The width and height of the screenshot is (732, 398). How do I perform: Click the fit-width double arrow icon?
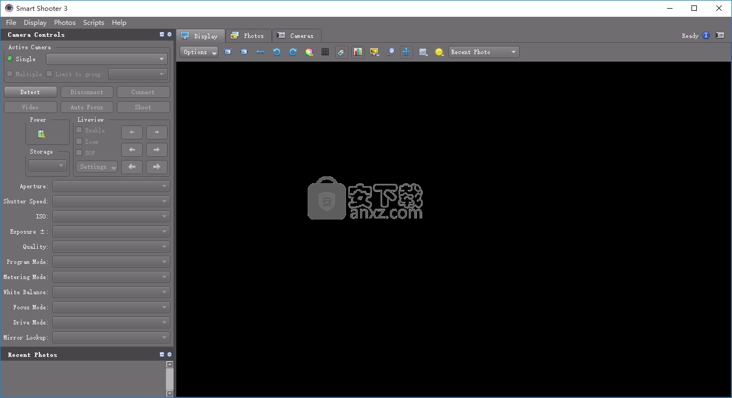click(x=261, y=52)
